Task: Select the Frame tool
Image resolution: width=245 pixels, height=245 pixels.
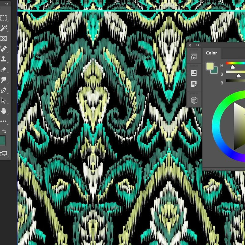Action: [3, 39]
